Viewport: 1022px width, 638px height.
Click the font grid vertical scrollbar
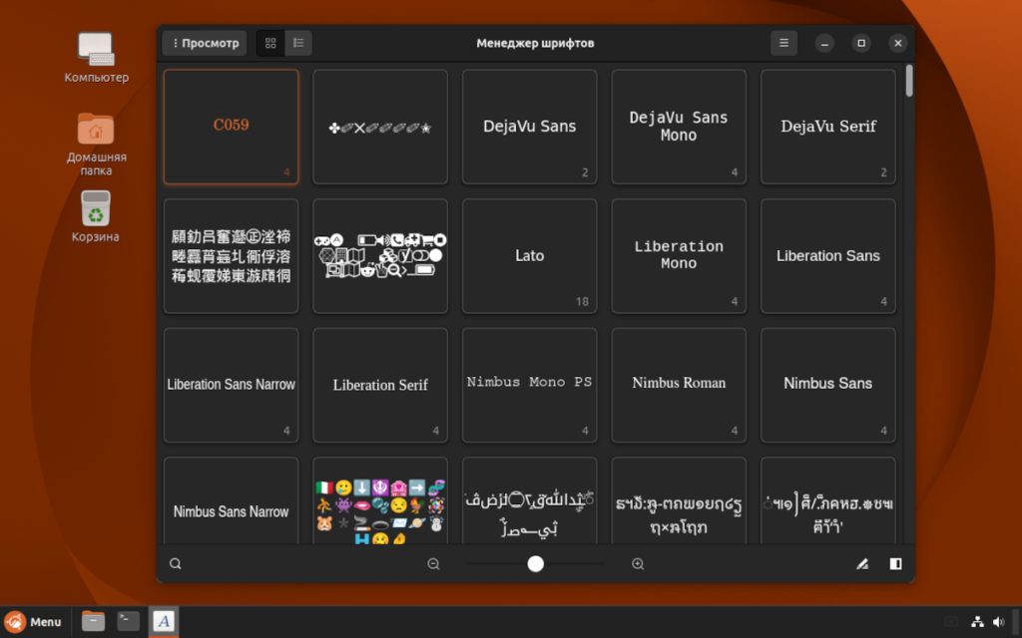pos(909,82)
